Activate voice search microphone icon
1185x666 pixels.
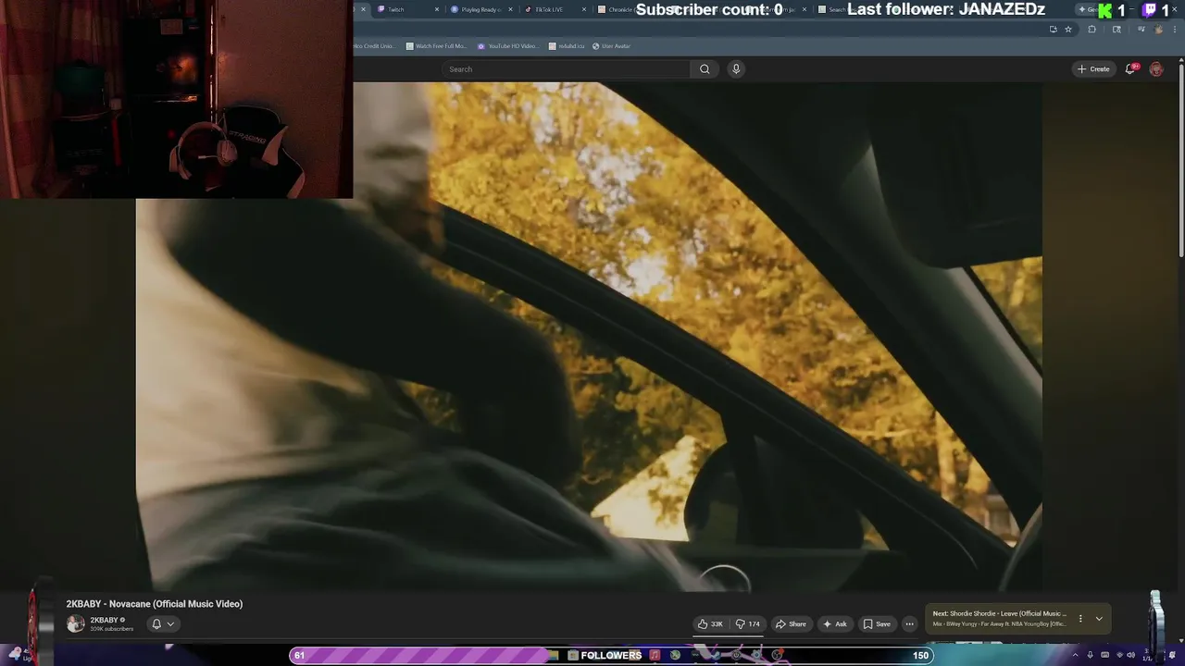[x=736, y=69]
